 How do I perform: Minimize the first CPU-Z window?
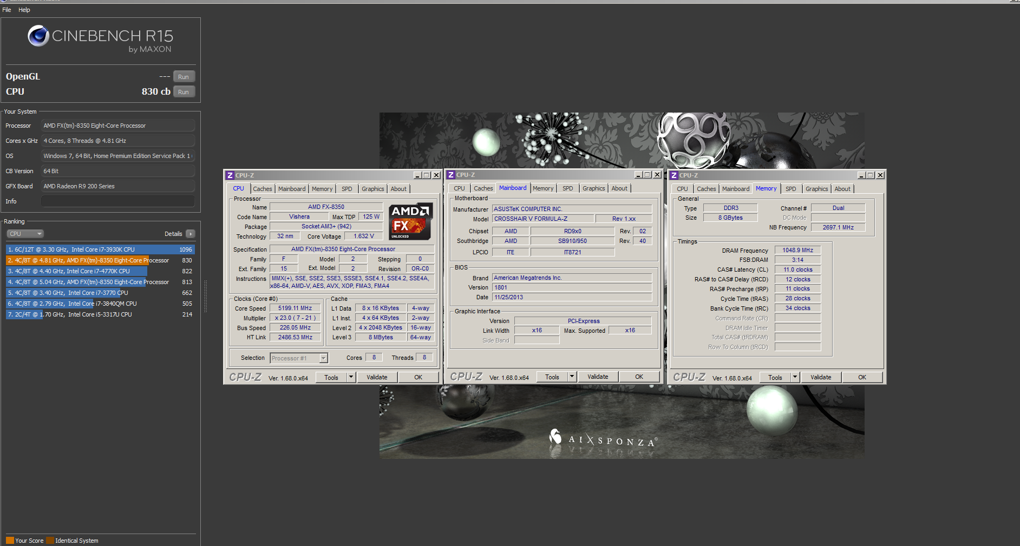417,175
